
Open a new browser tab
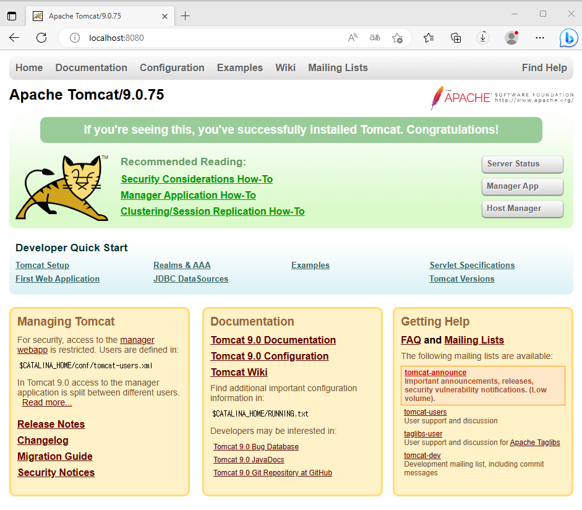[x=185, y=16]
